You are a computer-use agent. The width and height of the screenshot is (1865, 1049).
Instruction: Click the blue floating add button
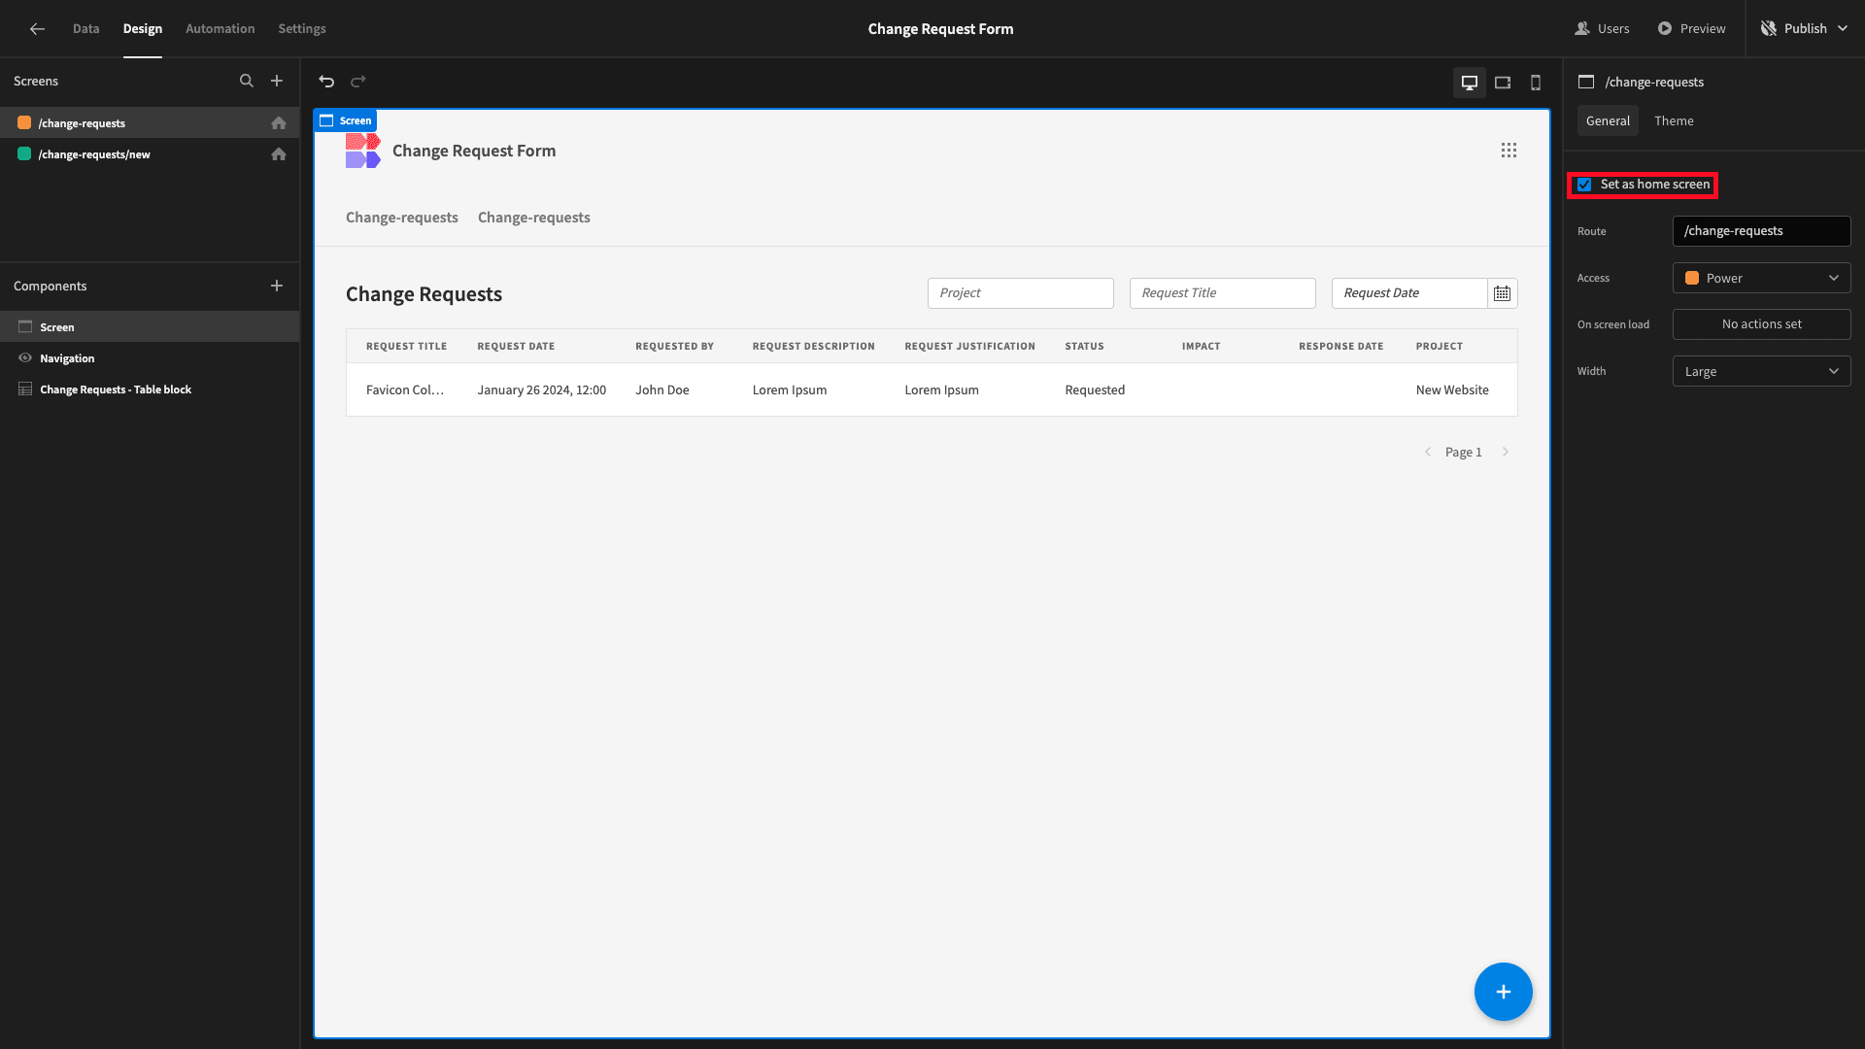click(x=1503, y=992)
